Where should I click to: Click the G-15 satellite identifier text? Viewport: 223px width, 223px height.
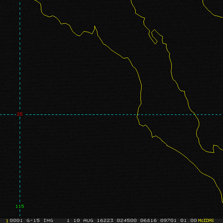pyautogui.click(x=33, y=220)
